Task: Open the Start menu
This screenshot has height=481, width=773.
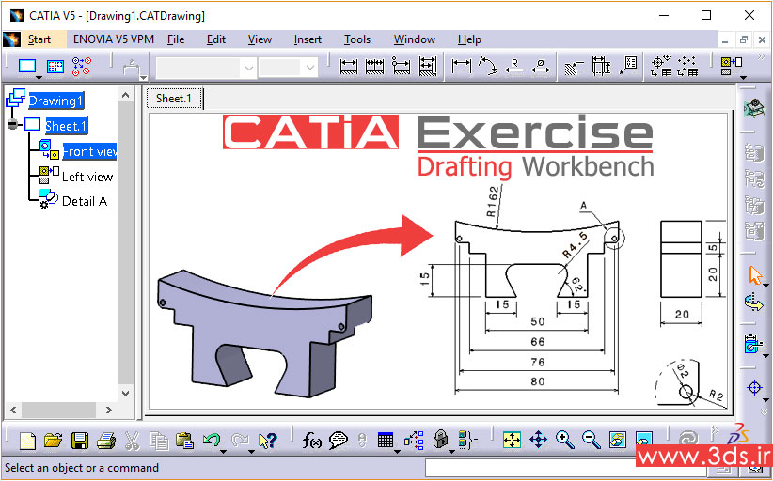Action: click(x=39, y=39)
